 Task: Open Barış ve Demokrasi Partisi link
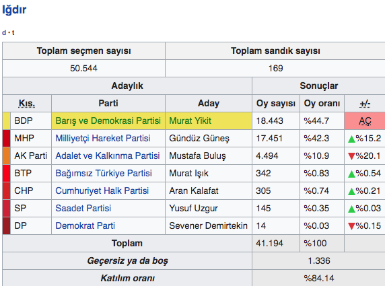[x=108, y=120]
